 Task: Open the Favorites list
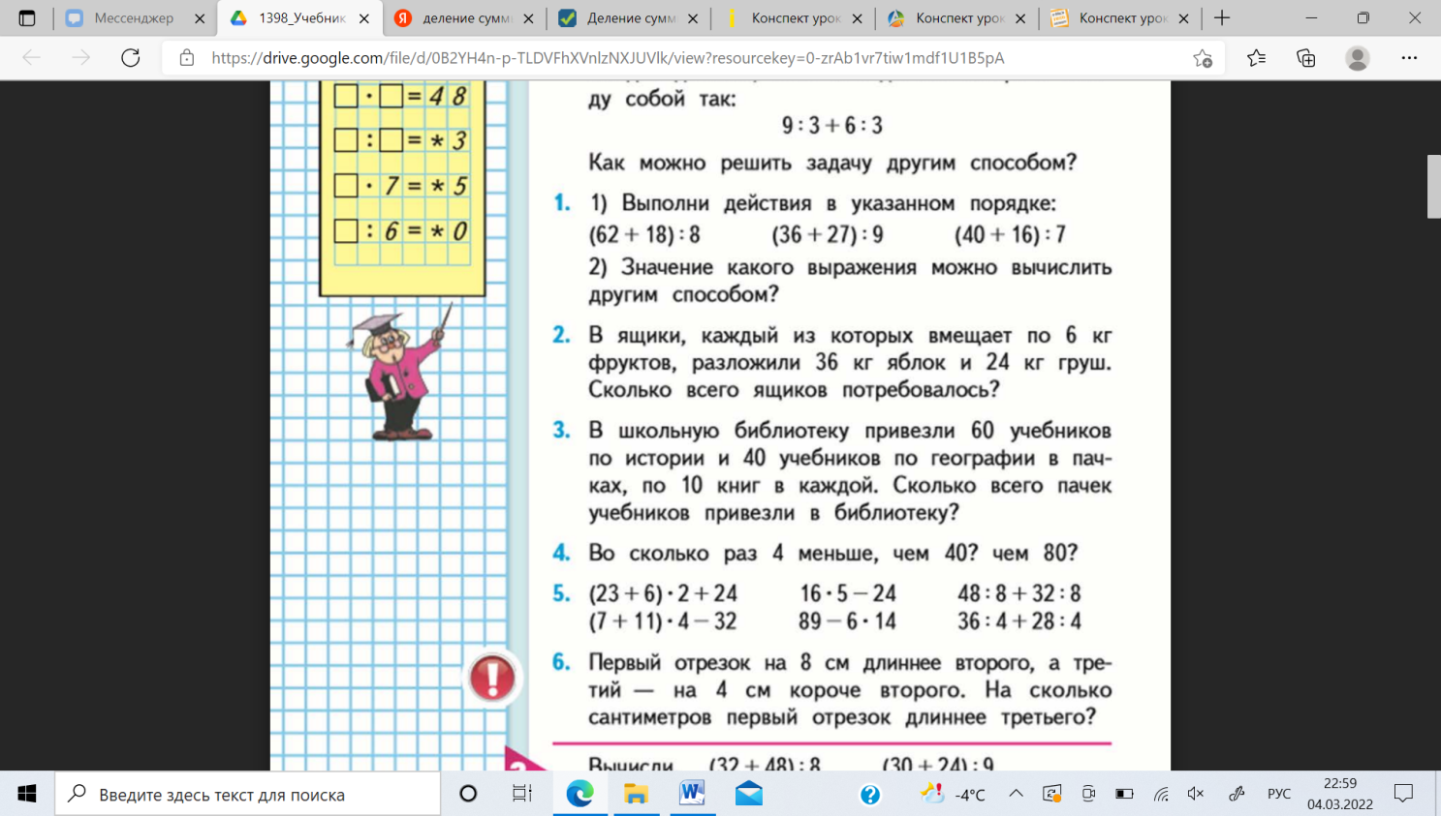point(1256,58)
